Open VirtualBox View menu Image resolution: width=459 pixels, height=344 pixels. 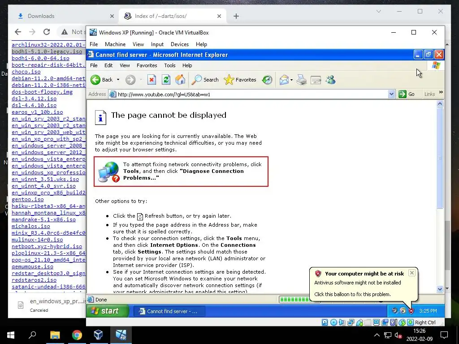click(138, 44)
